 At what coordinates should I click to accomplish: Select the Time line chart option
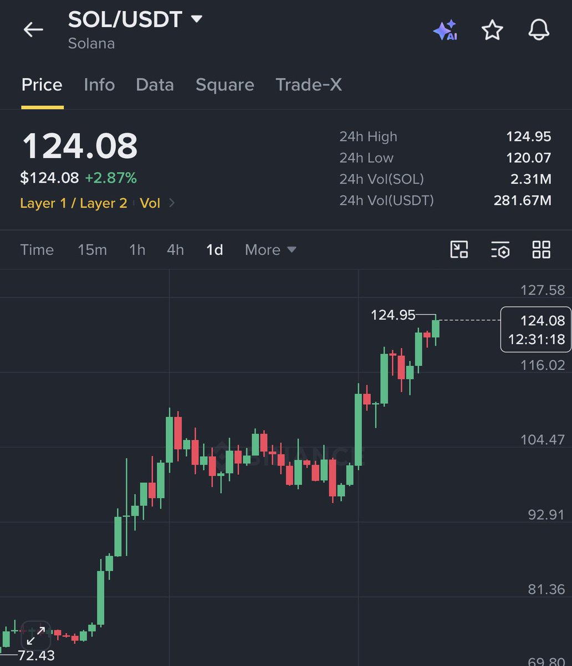tap(37, 250)
